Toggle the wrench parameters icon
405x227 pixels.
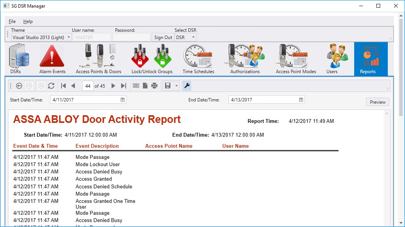[187, 86]
